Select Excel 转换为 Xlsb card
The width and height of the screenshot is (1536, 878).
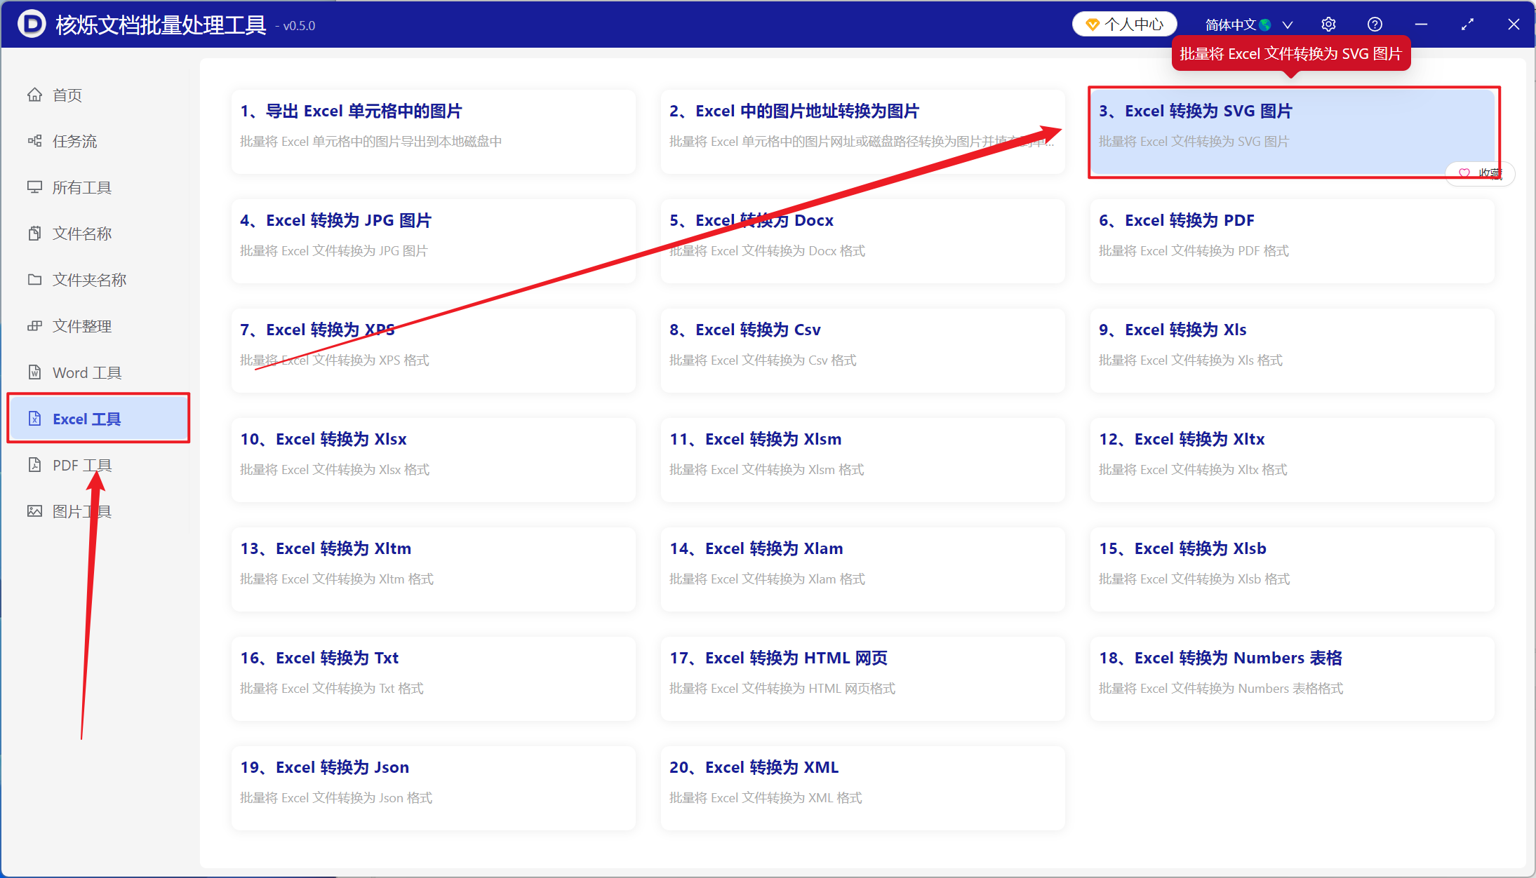pos(1293,569)
